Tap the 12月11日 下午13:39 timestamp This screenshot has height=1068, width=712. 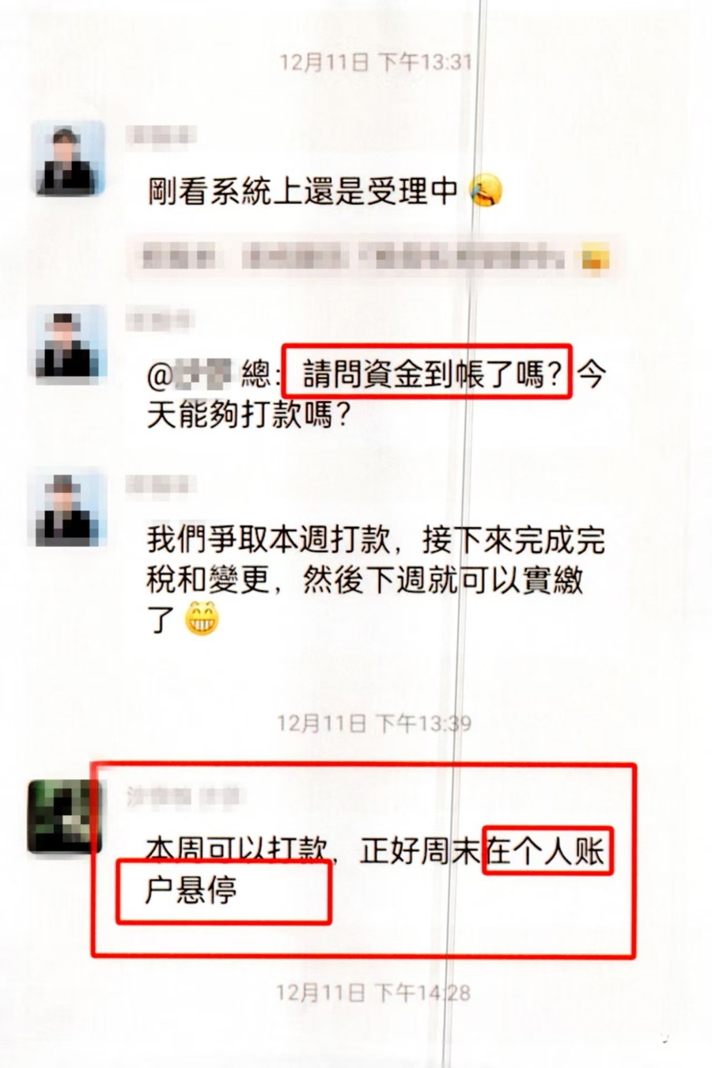[374, 722]
